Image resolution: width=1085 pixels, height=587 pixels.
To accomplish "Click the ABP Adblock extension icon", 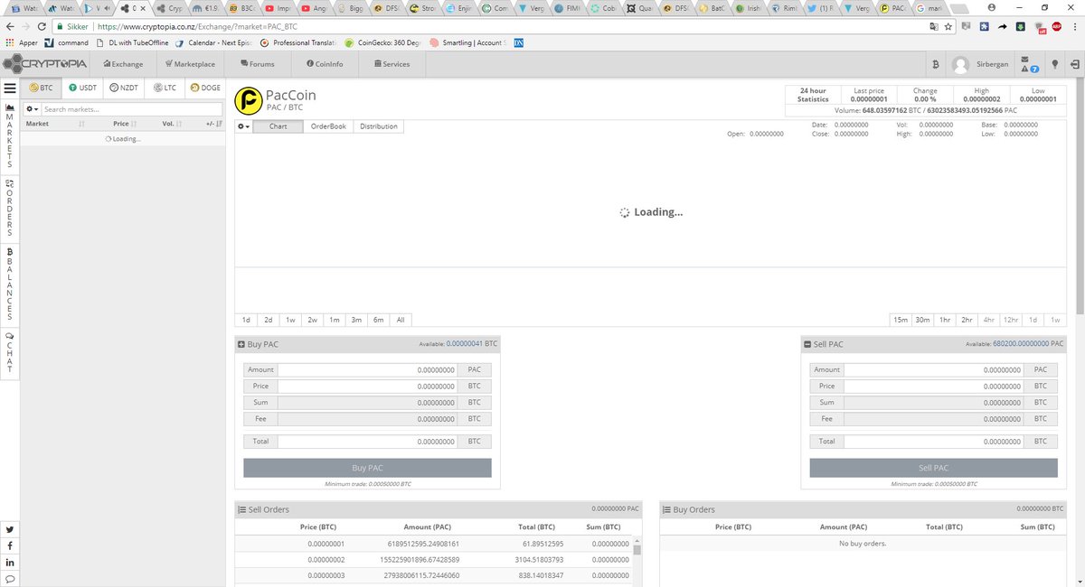I will pos(1057,26).
